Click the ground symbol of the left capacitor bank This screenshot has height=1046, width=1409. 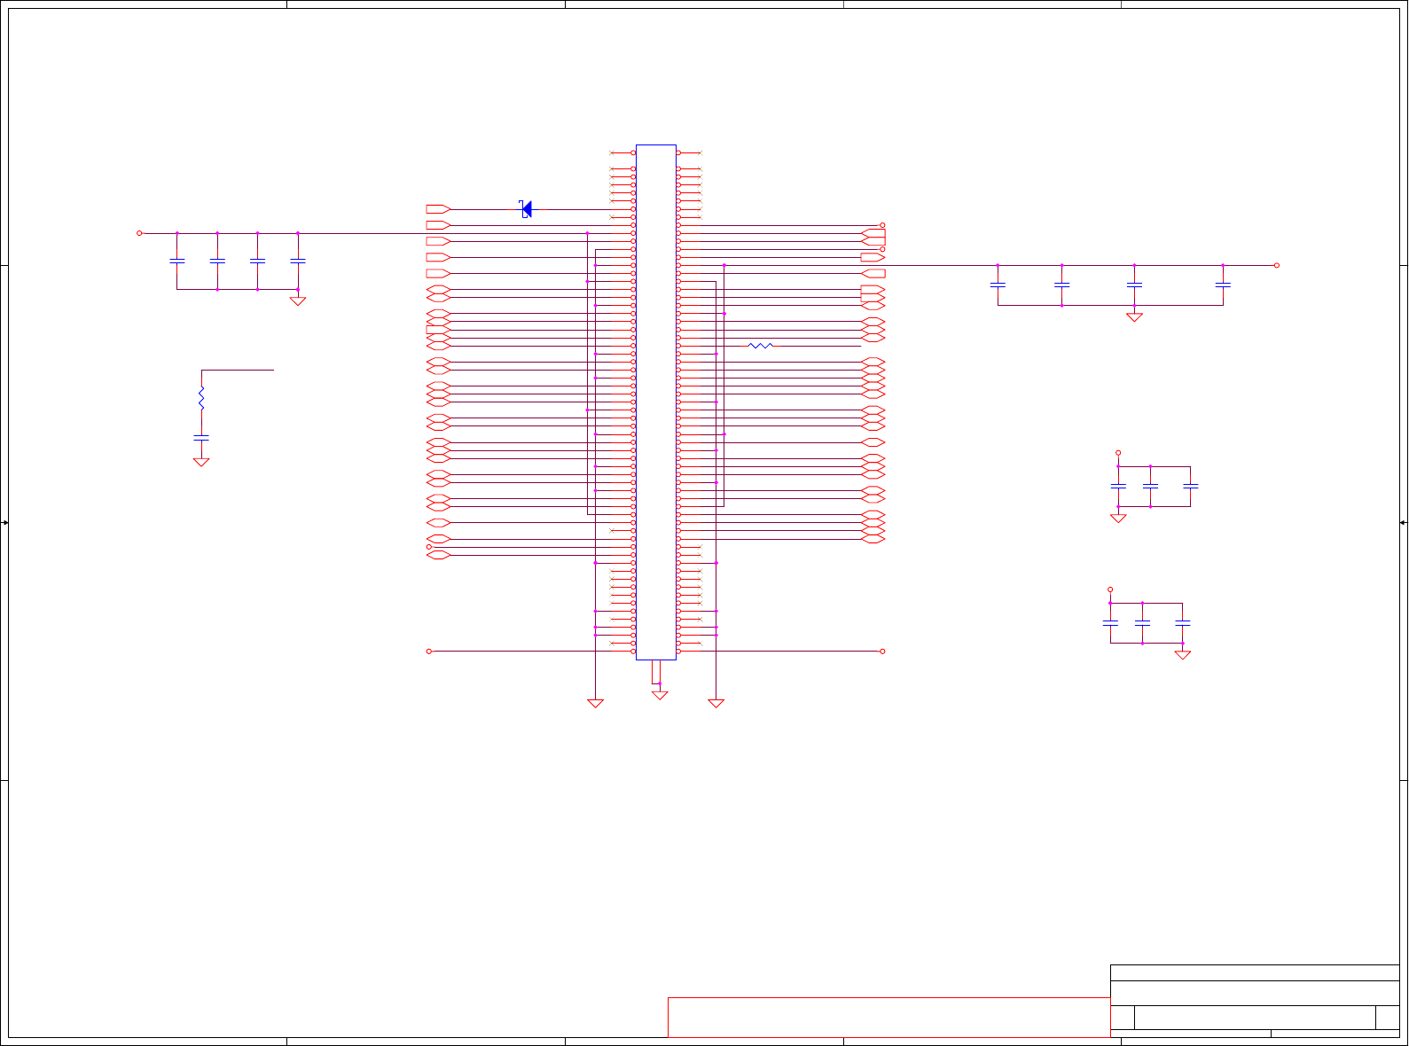tap(298, 301)
